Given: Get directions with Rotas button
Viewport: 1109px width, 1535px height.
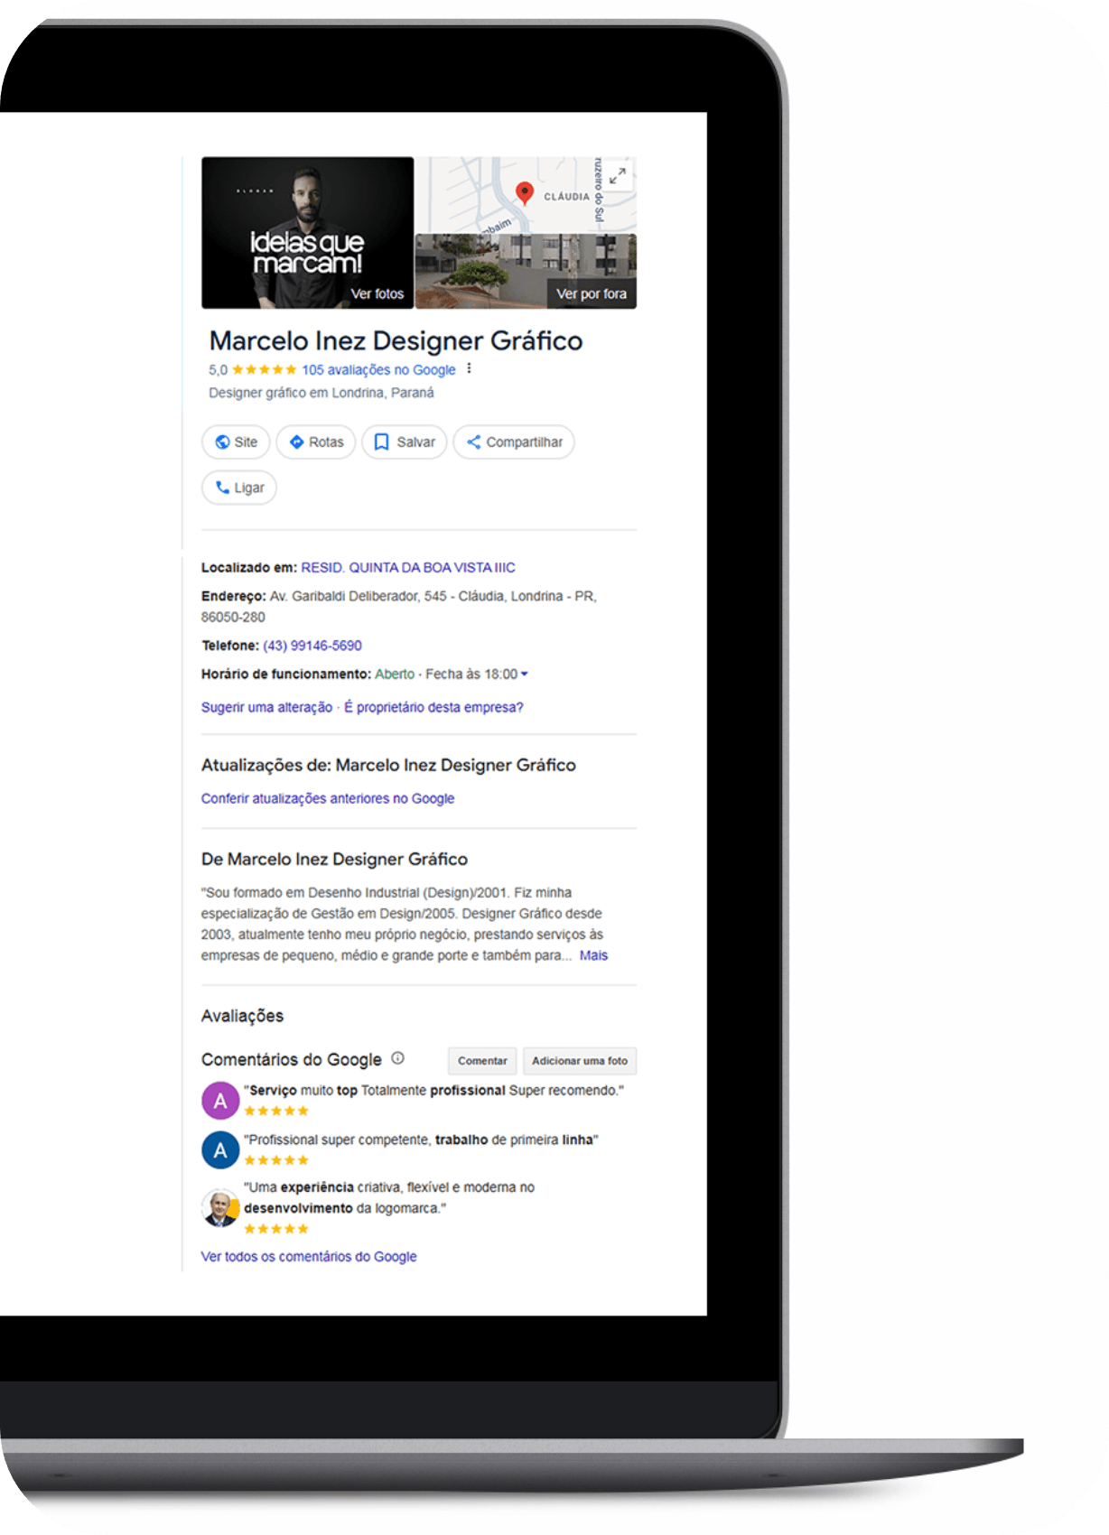Looking at the screenshot, I should click(x=316, y=442).
